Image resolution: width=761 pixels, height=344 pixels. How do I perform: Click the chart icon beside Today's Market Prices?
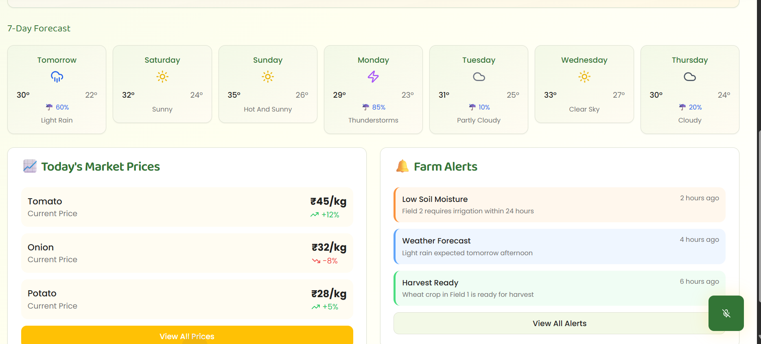[x=30, y=166]
